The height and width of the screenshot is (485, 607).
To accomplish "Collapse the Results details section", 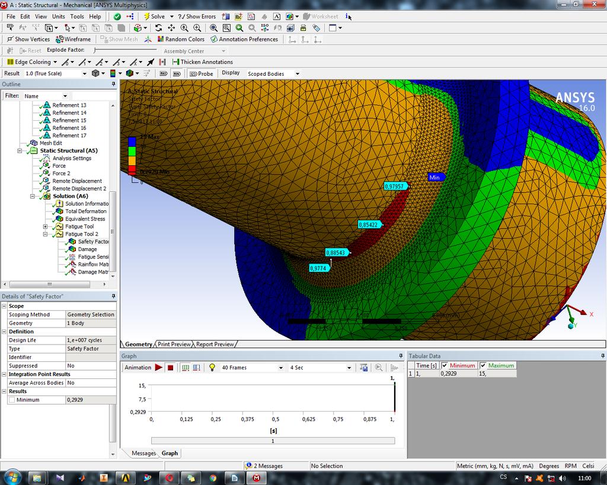I will (x=4, y=391).
